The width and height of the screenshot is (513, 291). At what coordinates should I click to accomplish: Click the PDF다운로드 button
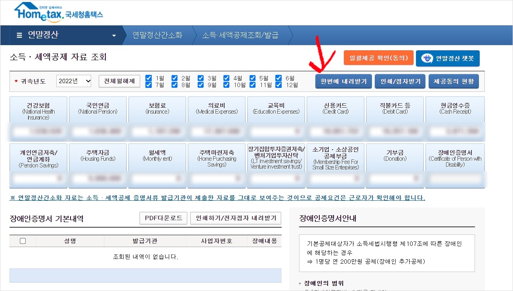163,218
